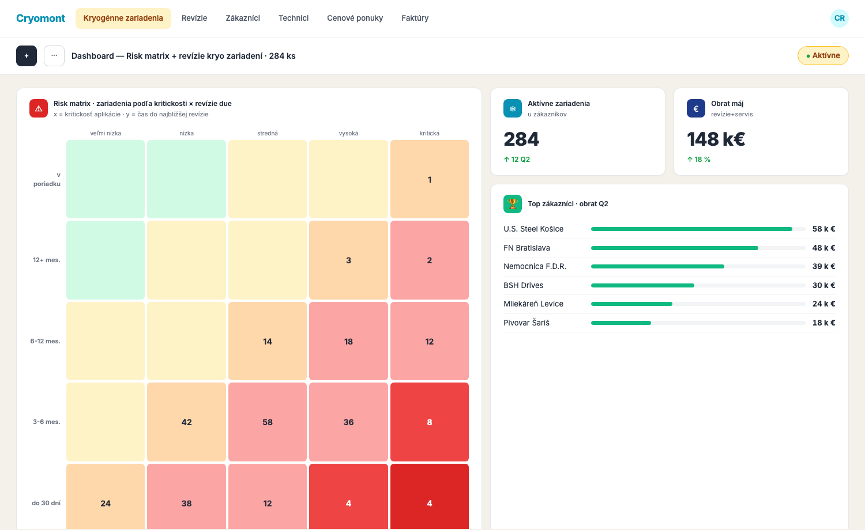Click the 3-6 mes. row label

[x=47, y=422]
